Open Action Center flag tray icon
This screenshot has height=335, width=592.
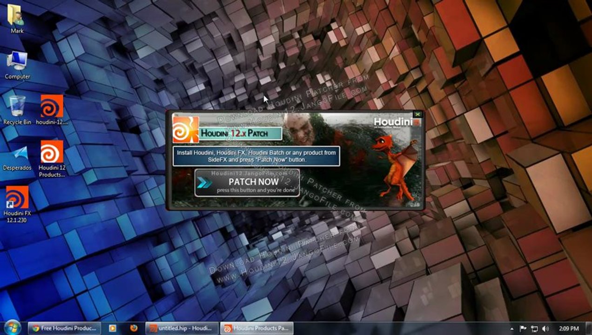click(523, 328)
